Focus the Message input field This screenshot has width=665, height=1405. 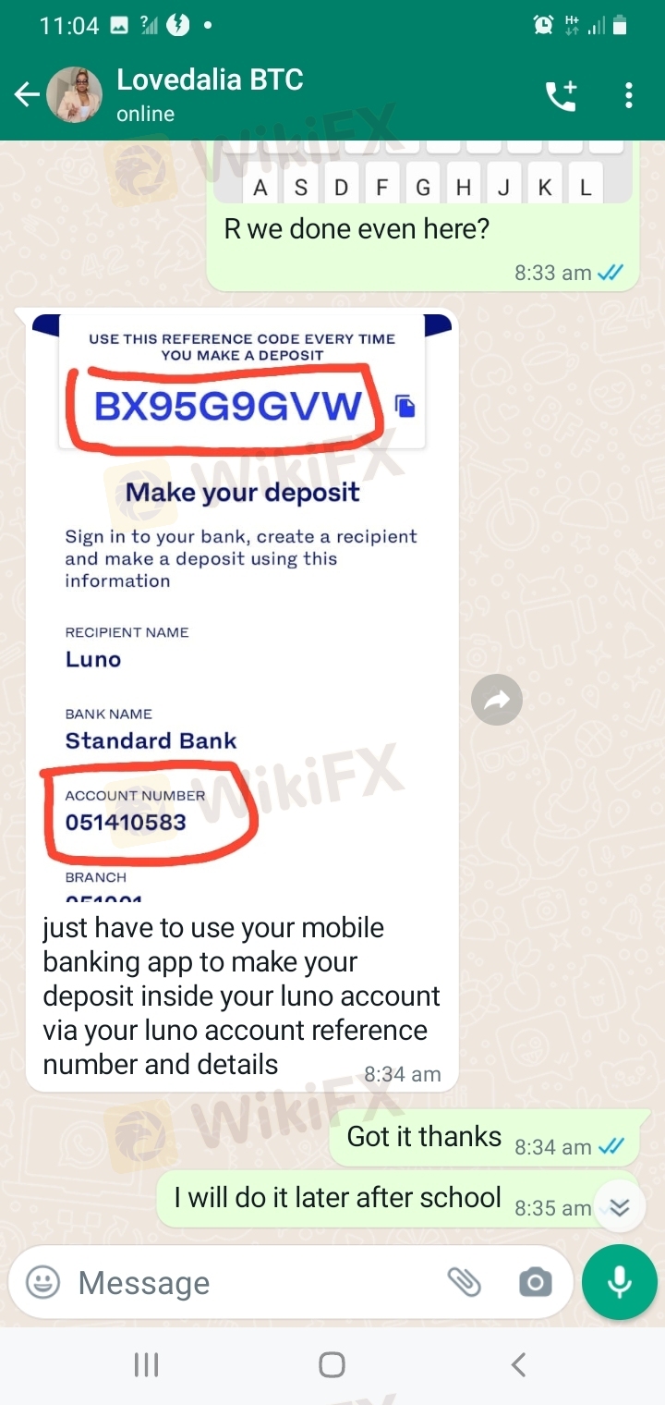[x=249, y=1282]
